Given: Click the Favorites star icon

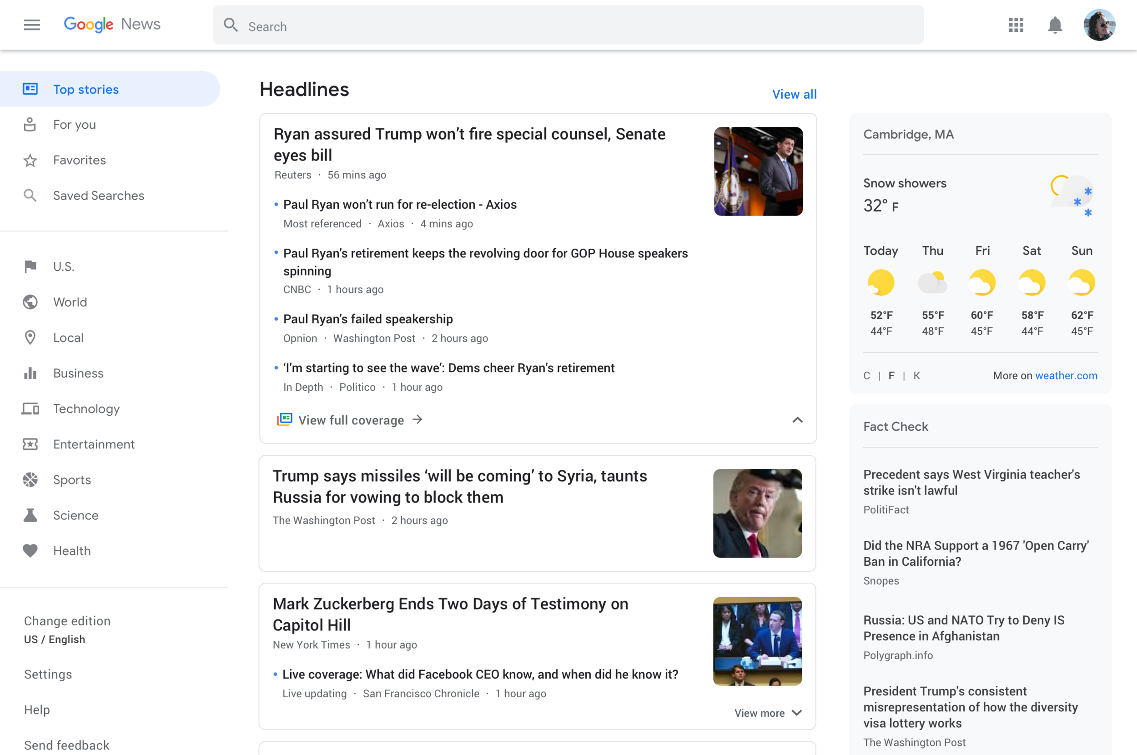Looking at the screenshot, I should pyautogui.click(x=30, y=161).
